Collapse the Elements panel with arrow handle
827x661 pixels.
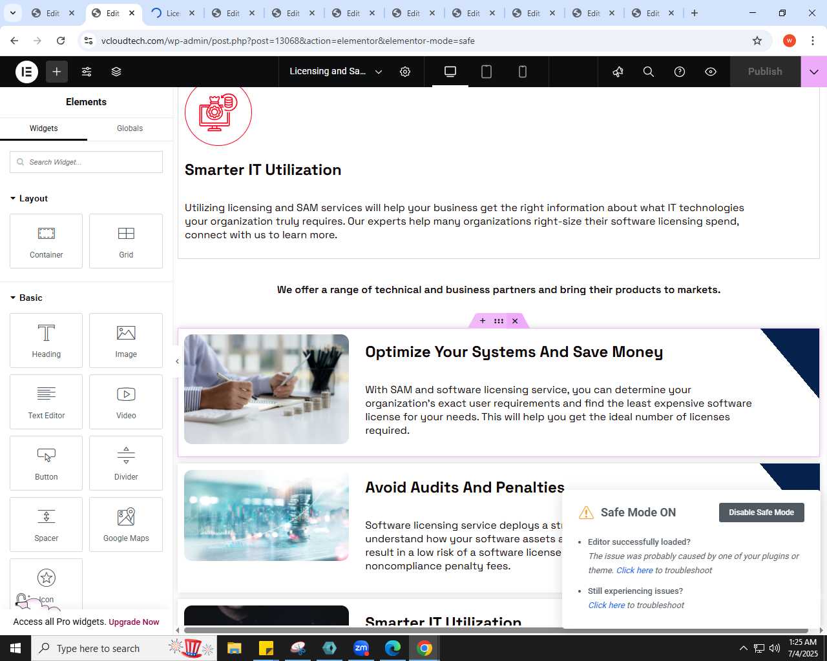(177, 361)
